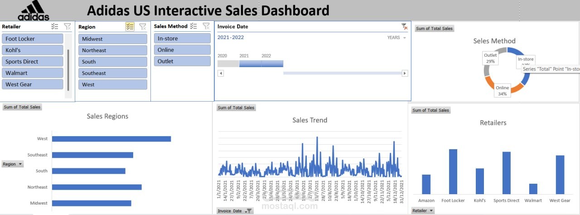
Task: Select the Amazon bar in Retailers chart
Action: point(426,184)
